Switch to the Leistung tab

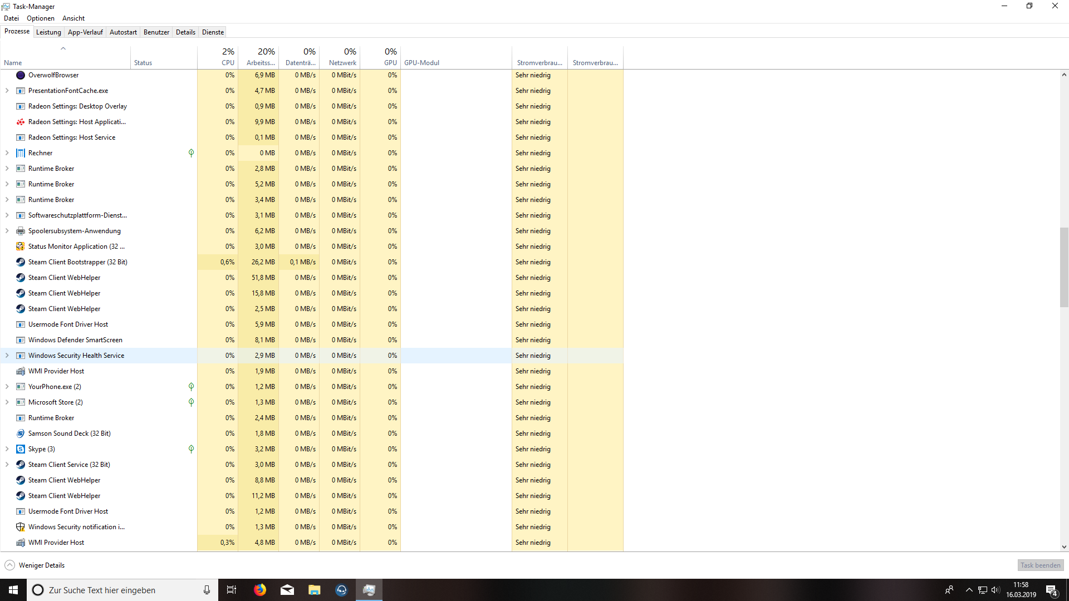click(x=48, y=32)
